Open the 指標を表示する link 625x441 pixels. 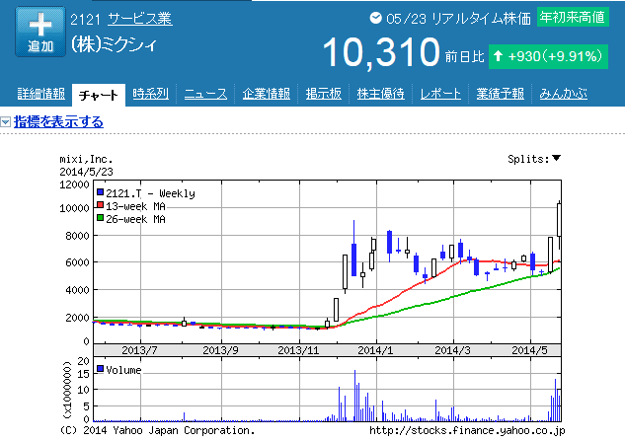coord(58,122)
